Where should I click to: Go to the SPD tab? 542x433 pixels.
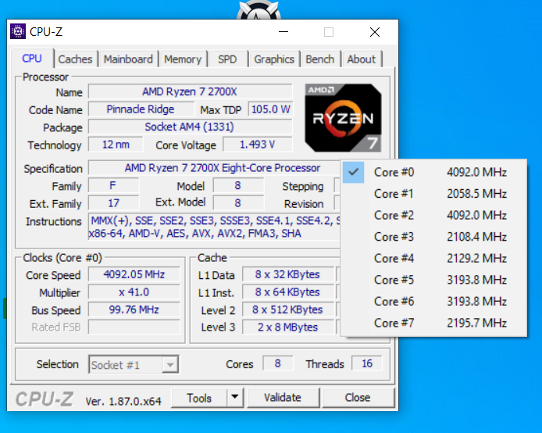point(227,59)
